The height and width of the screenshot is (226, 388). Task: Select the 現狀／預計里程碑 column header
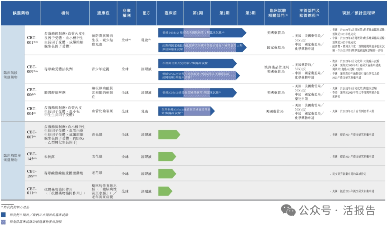tap(358, 13)
